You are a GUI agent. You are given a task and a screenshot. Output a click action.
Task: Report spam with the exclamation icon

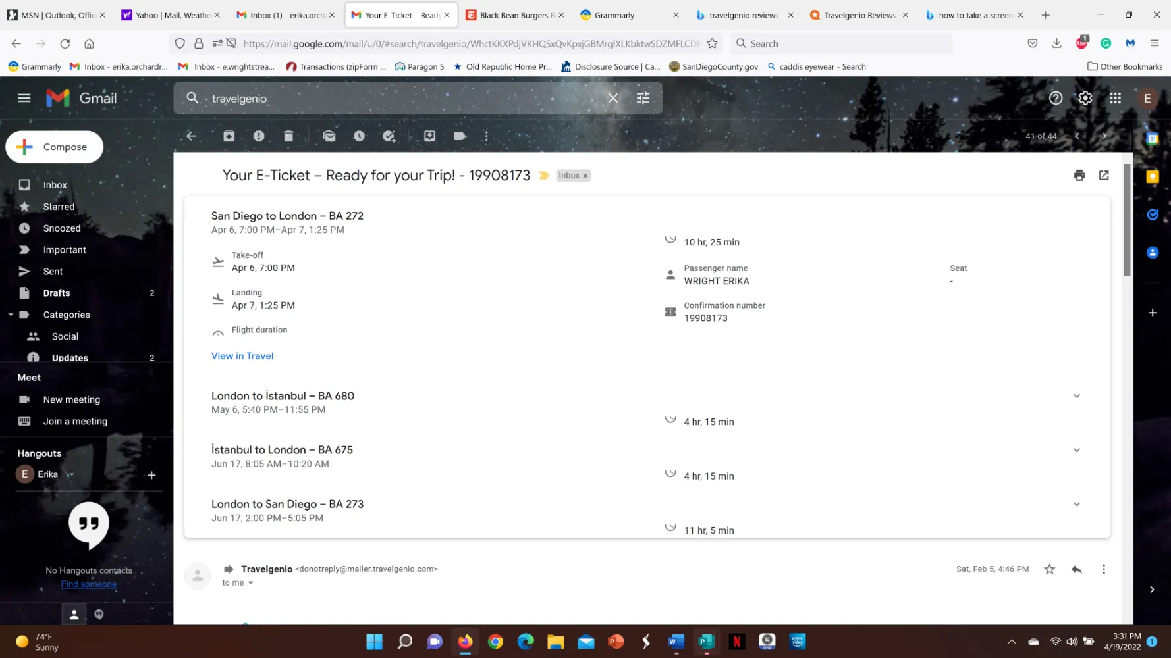(x=259, y=136)
